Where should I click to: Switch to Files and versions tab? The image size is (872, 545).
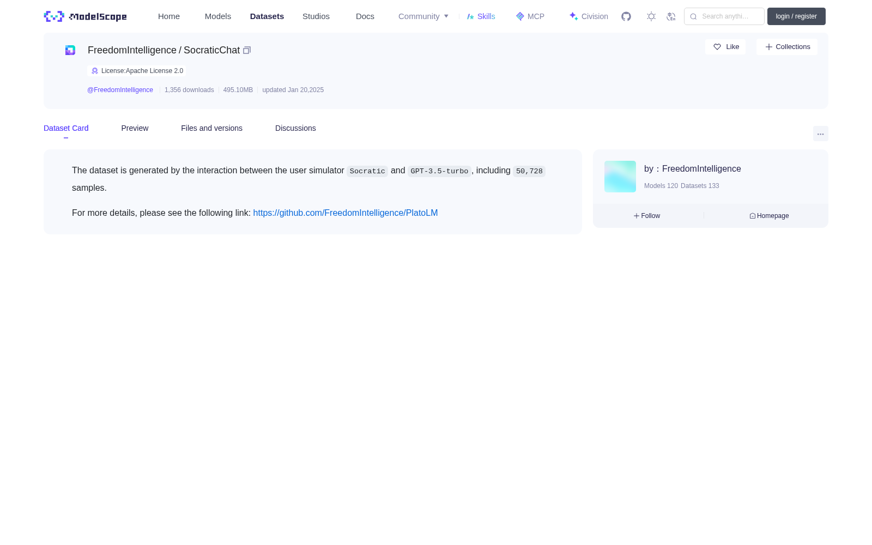(211, 128)
